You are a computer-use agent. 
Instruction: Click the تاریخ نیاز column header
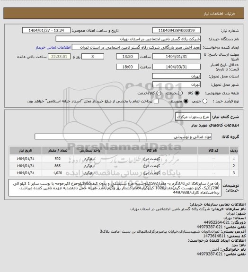(x=26, y=151)
